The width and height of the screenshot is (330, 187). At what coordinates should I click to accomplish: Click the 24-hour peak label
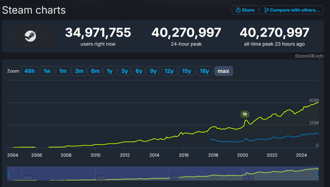186,44
